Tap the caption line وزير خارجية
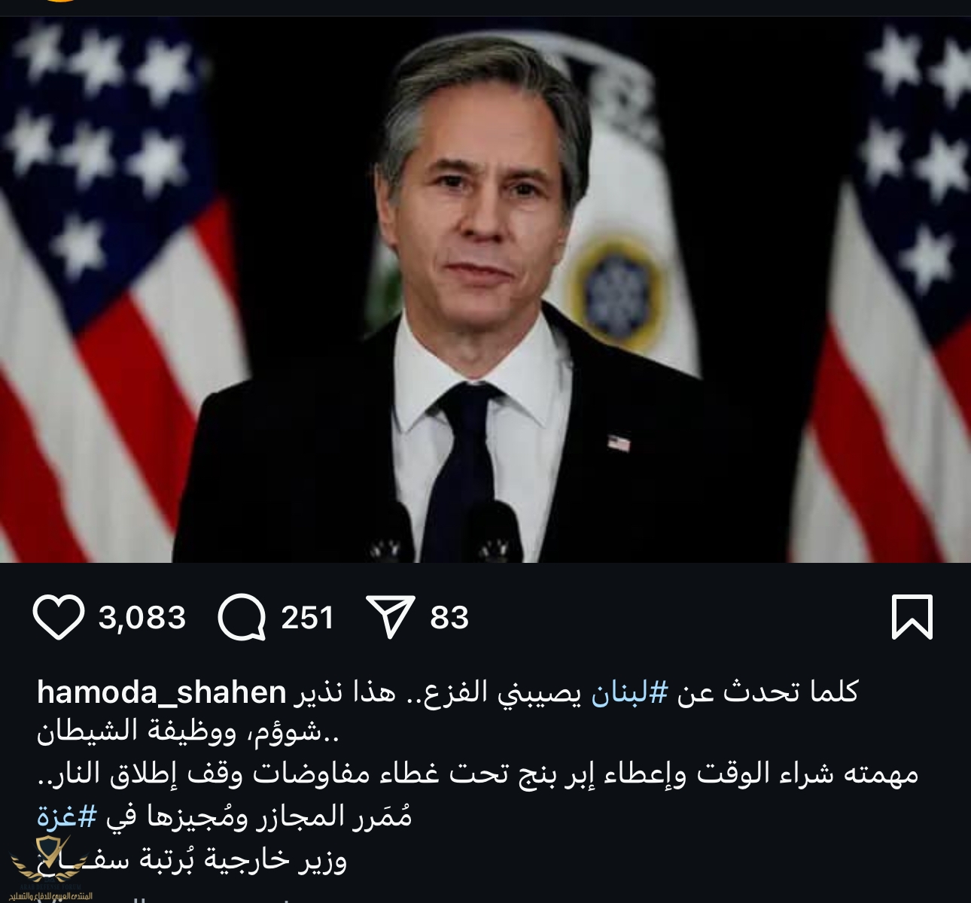Image resolution: width=971 pixels, height=903 pixels. tap(191, 858)
